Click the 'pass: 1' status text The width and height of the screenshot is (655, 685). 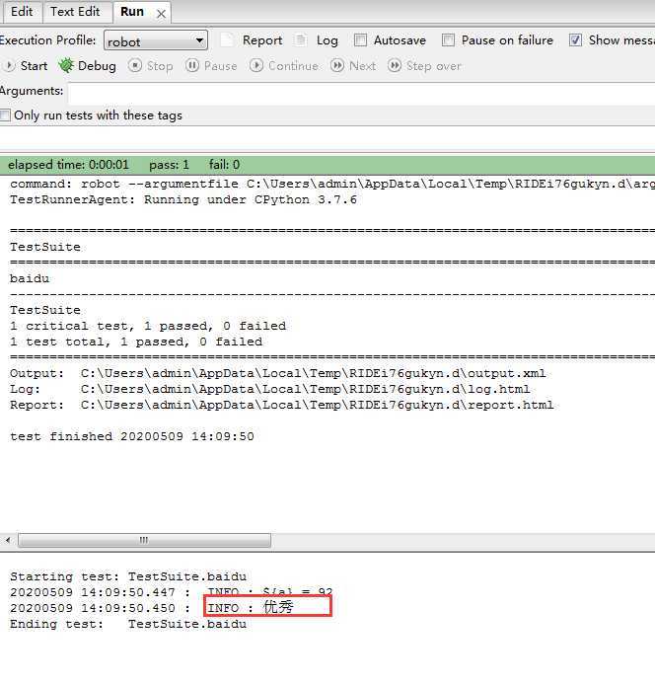coord(169,165)
